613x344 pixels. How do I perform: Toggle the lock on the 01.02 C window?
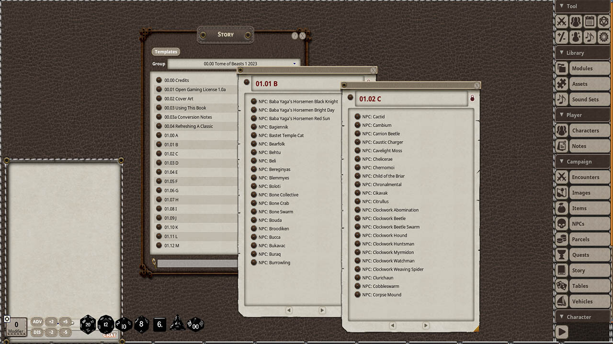click(x=472, y=97)
